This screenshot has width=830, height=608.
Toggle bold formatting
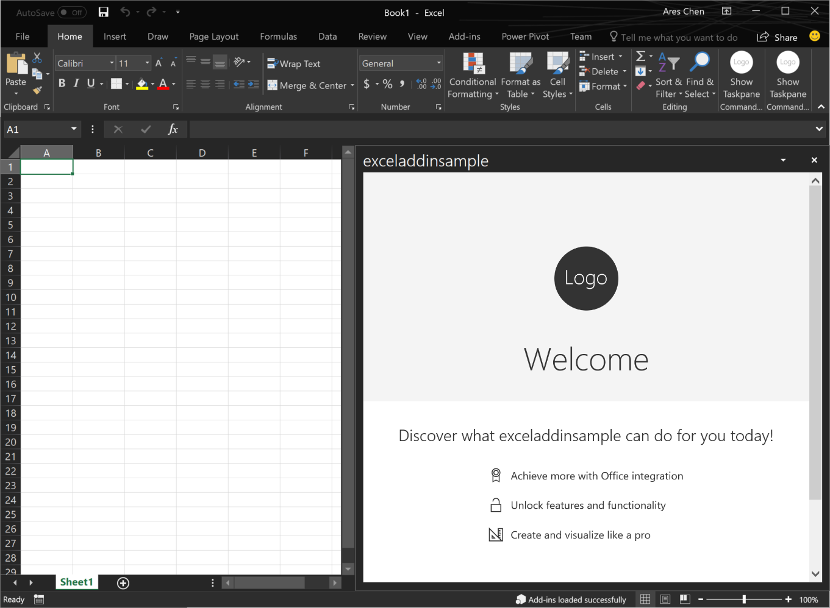pyautogui.click(x=62, y=83)
